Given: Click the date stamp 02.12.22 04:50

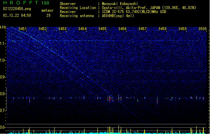Looking at the screenshot, I should coord(17,15).
